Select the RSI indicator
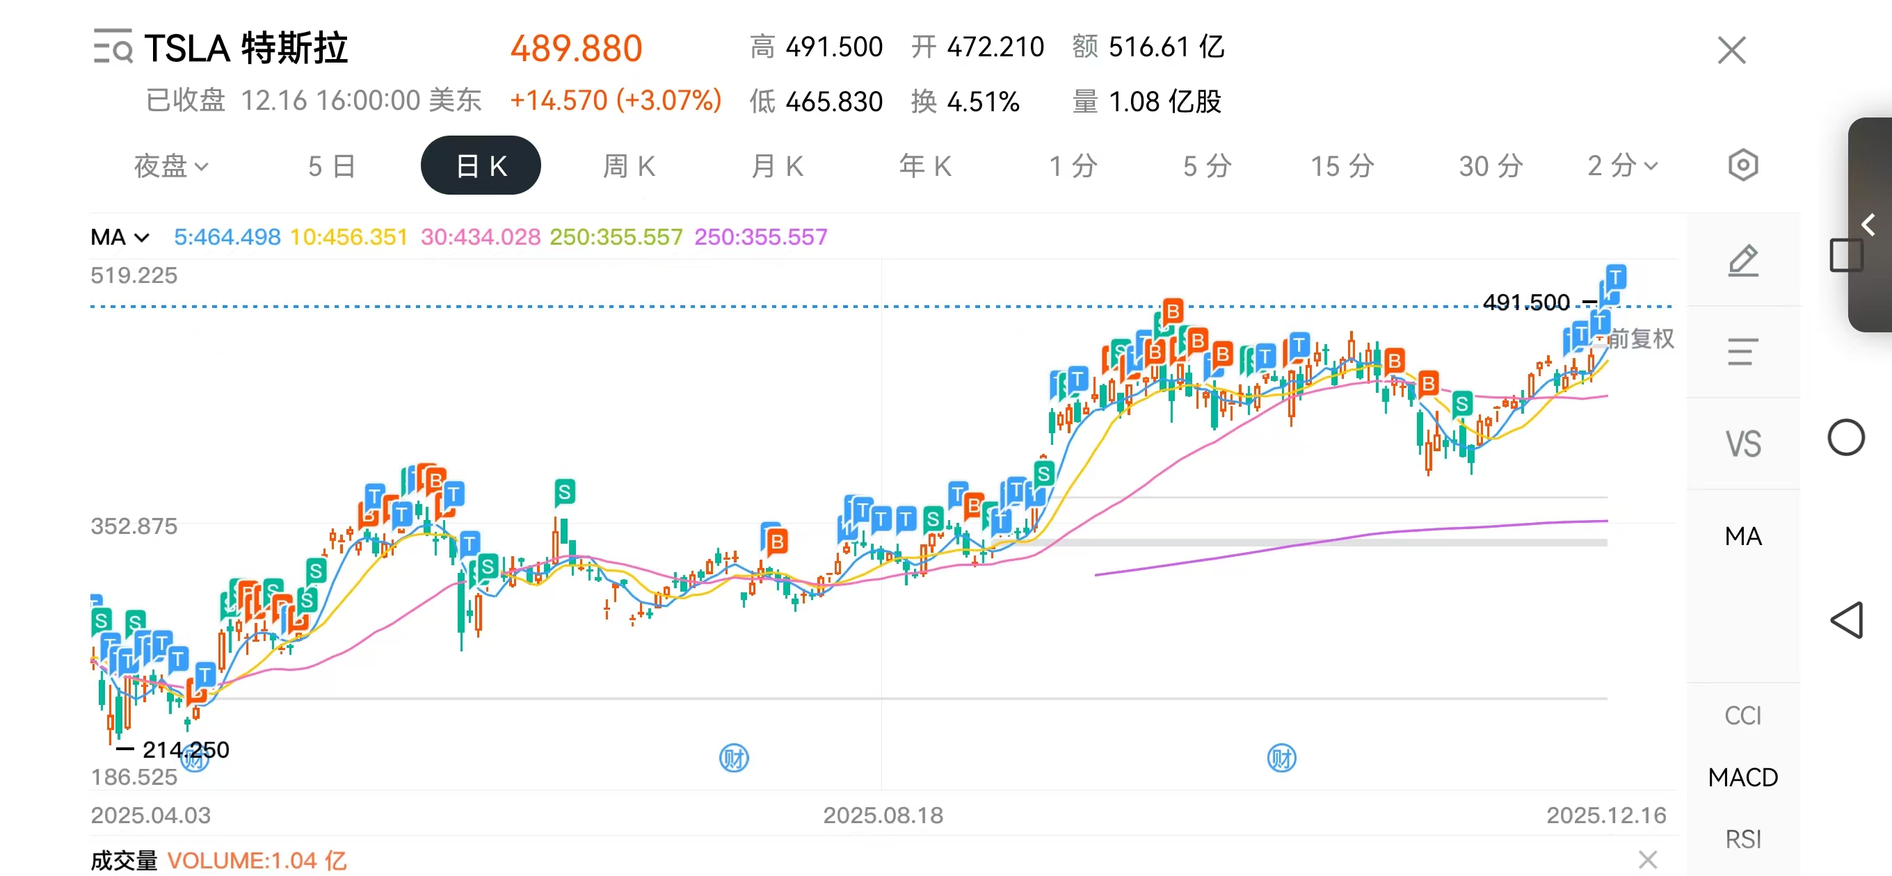This screenshot has width=1892, height=876. pyautogui.click(x=1742, y=838)
